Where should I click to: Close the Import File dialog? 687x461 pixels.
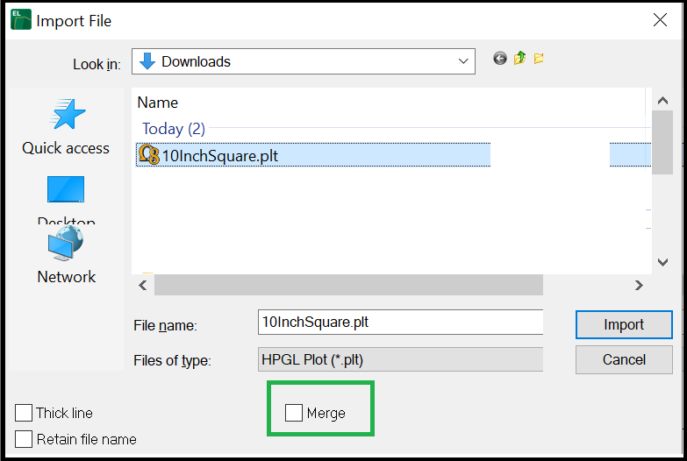[660, 19]
